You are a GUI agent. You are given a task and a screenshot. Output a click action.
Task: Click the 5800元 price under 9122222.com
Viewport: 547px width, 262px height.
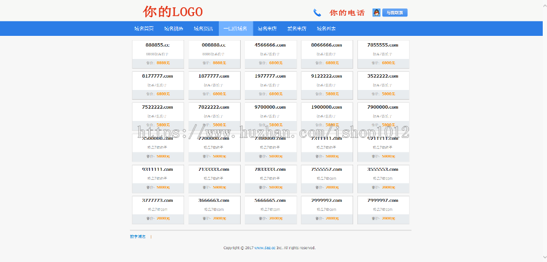[332, 94]
